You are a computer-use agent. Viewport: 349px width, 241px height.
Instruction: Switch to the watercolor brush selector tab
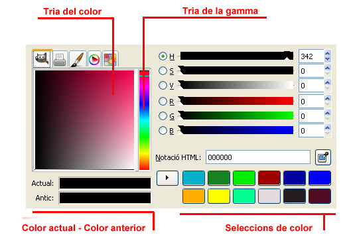point(78,59)
